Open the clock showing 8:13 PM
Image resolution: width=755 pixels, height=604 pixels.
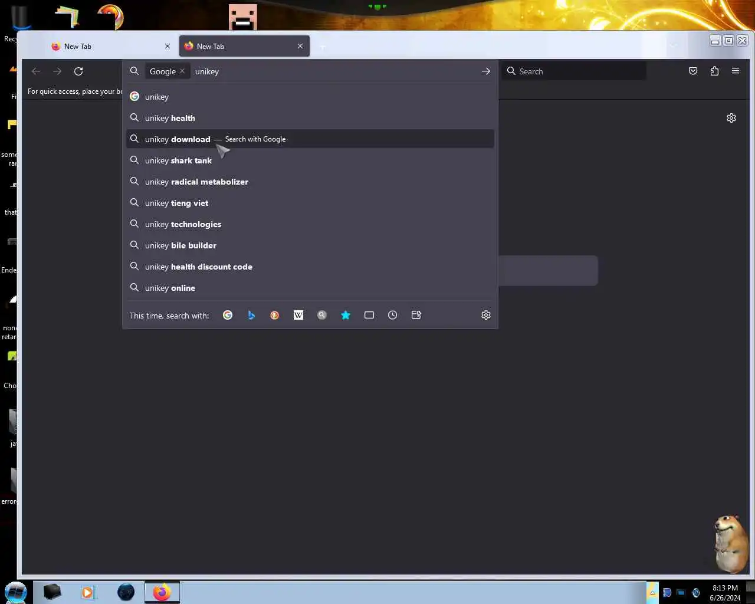point(725,592)
